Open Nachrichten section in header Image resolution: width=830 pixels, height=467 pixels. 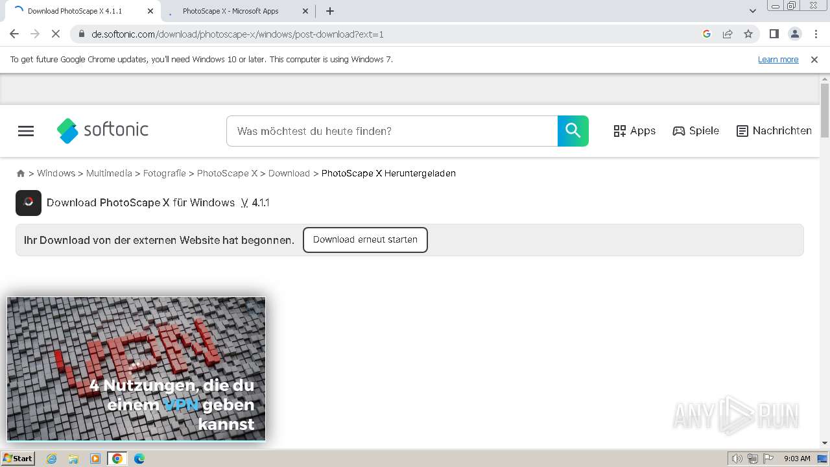[x=774, y=130]
